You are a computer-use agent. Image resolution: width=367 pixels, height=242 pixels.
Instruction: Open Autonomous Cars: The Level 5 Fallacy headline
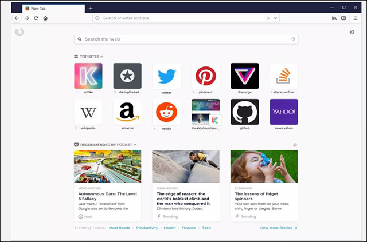pos(107,196)
